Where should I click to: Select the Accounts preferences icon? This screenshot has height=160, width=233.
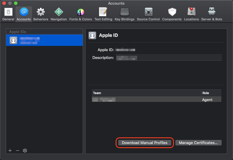[x=24, y=14]
